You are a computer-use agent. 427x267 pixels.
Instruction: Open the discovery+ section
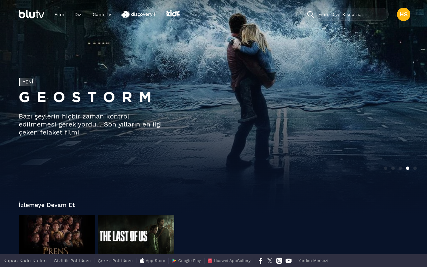point(139,14)
